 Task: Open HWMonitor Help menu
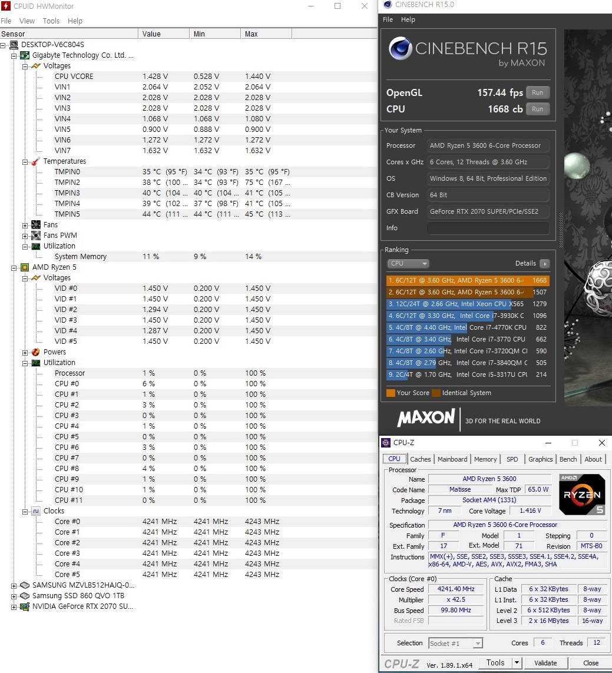click(x=75, y=21)
